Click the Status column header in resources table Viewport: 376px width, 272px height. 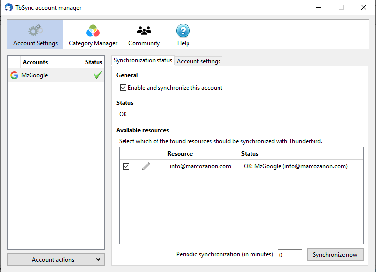(x=301, y=153)
